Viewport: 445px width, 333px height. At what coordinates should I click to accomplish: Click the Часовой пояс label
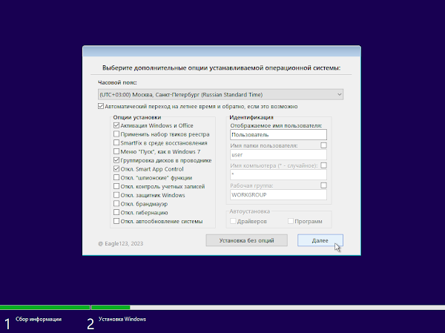point(117,82)
